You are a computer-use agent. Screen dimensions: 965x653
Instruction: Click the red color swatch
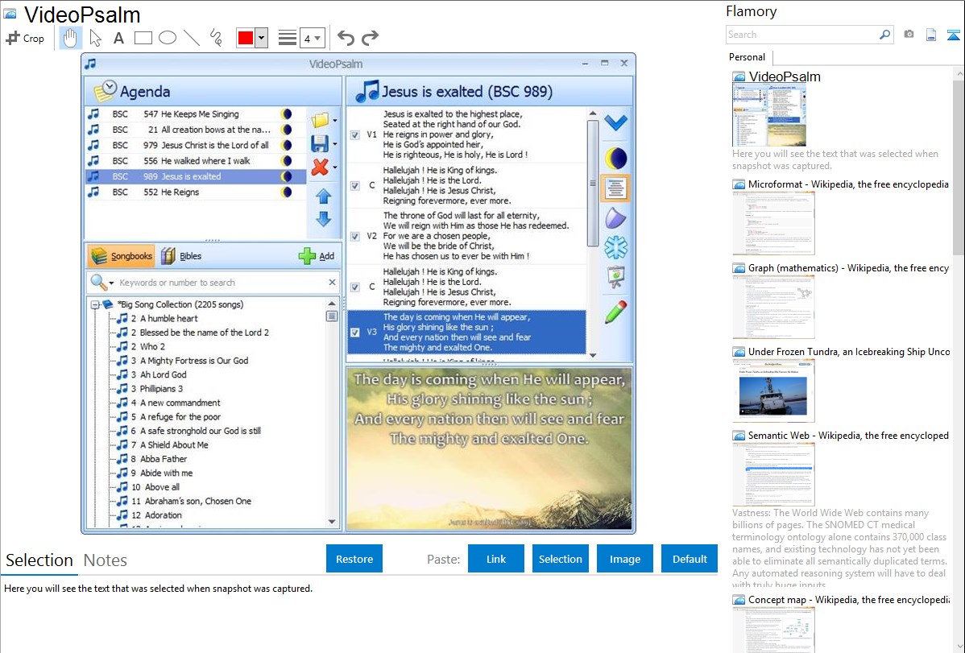(x=245, y=38)
